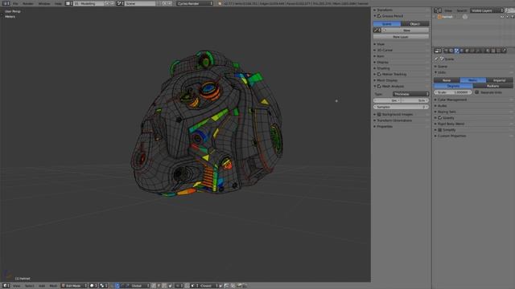Select the Object grease pencil source button
515x289 pixels.
[x=415, y=24]
